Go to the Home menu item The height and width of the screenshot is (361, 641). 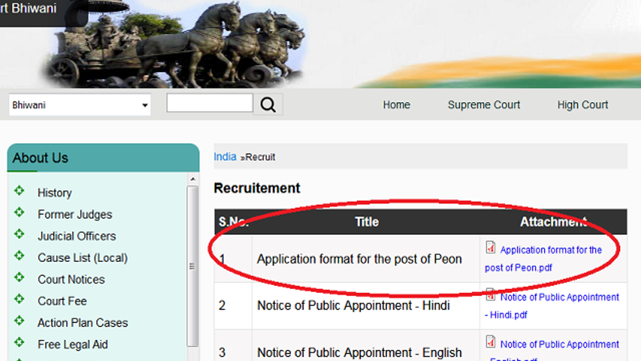pyautogui.click(x=396, y=105)
